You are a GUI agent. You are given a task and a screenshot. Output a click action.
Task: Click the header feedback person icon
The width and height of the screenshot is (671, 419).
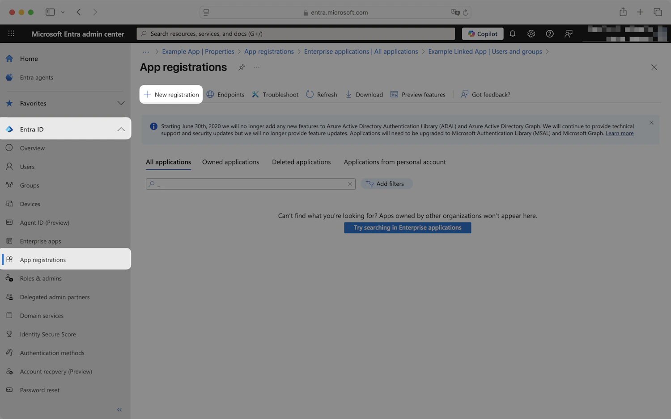tap(569, 34)
